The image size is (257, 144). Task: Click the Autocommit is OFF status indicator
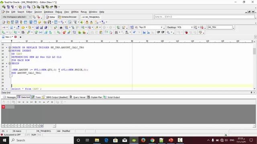coord(11,135)
